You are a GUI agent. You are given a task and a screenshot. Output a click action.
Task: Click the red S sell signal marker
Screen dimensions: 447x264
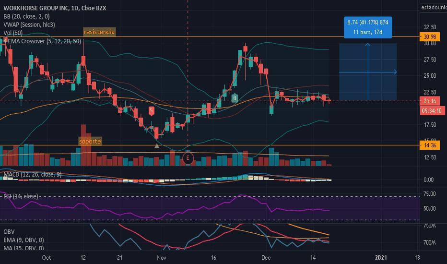(152, 111)
